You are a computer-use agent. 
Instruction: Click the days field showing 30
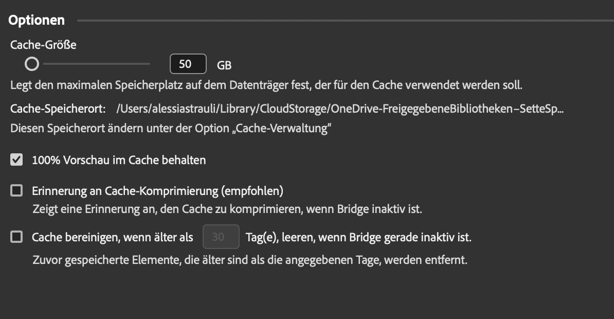point(221,237)
